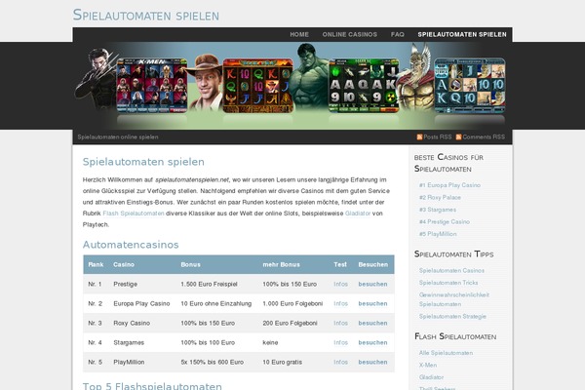585x390 pixels.
Task: Click the '1.500 Euro Freispiel' cell
Action: (x=209, y=284)
